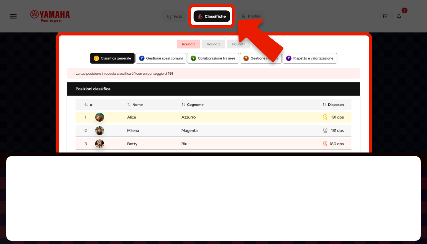Select the Round 3 ranking
This screenshot has height=244, width=427.
188,44
